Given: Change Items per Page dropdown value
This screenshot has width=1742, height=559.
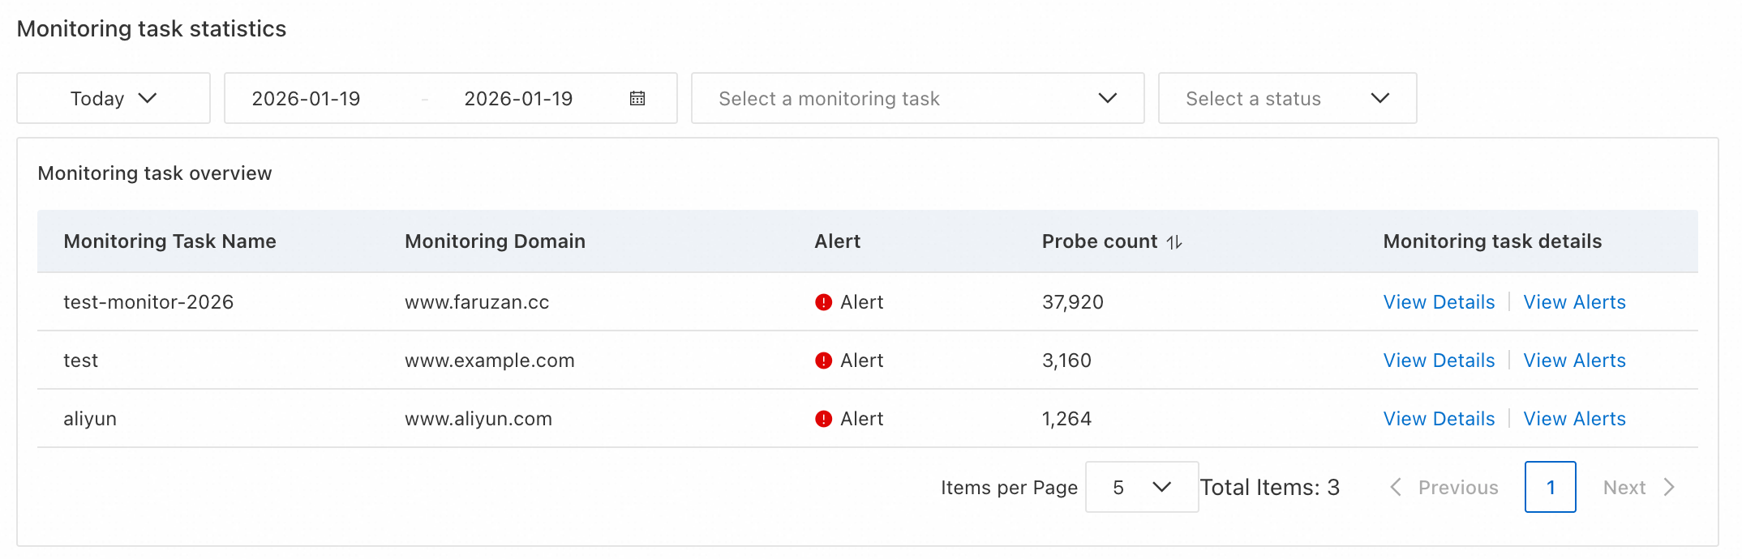Looking at the screenshot, I should pyautogui.click(x=1141, y=487).
